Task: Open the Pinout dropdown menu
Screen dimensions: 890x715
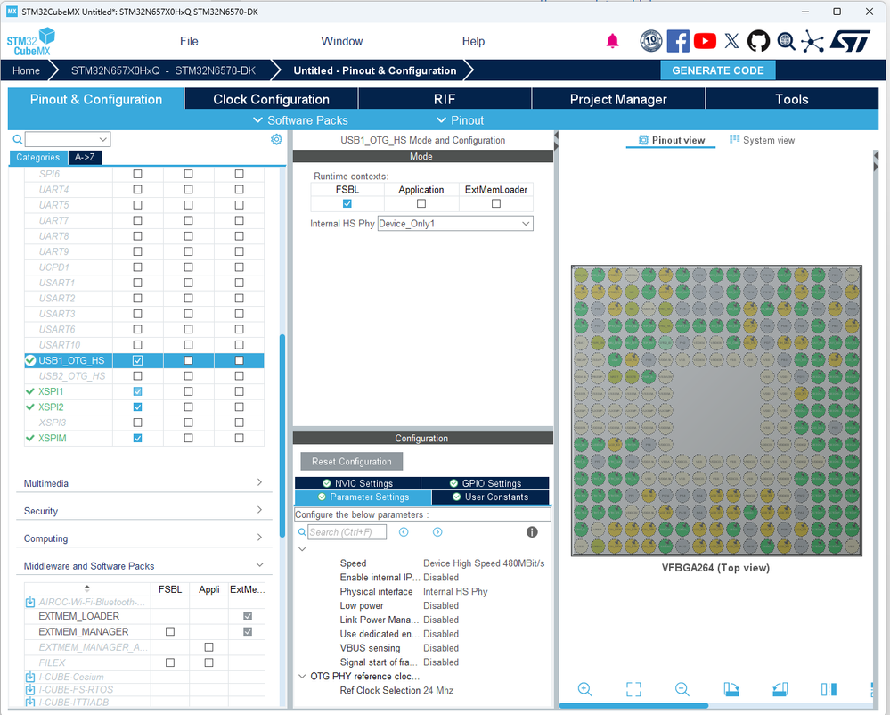Action: (x=461, y=120)
